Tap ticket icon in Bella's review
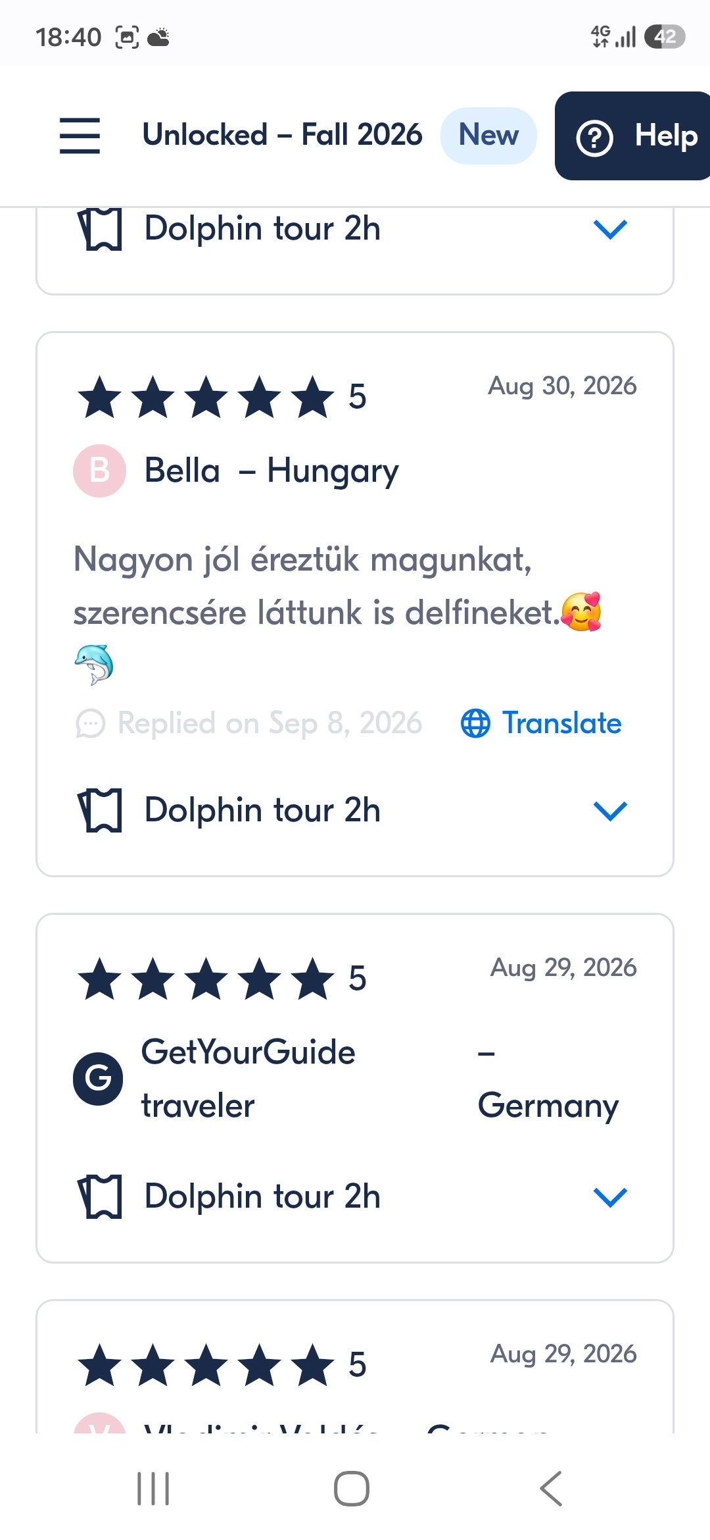This screenshot has height=1540, width=710. pos(101,810)
